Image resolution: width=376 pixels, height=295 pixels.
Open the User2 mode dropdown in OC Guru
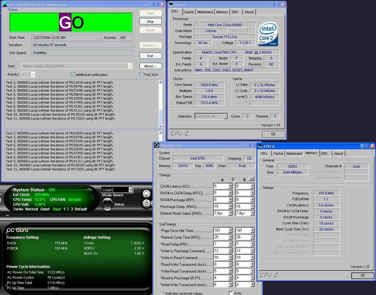point(130,190)
